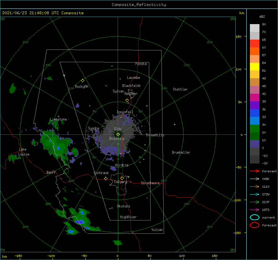Click the red forecast arrow legend icon

[255, 171]
